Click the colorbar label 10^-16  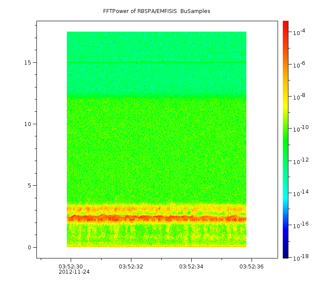301,225
